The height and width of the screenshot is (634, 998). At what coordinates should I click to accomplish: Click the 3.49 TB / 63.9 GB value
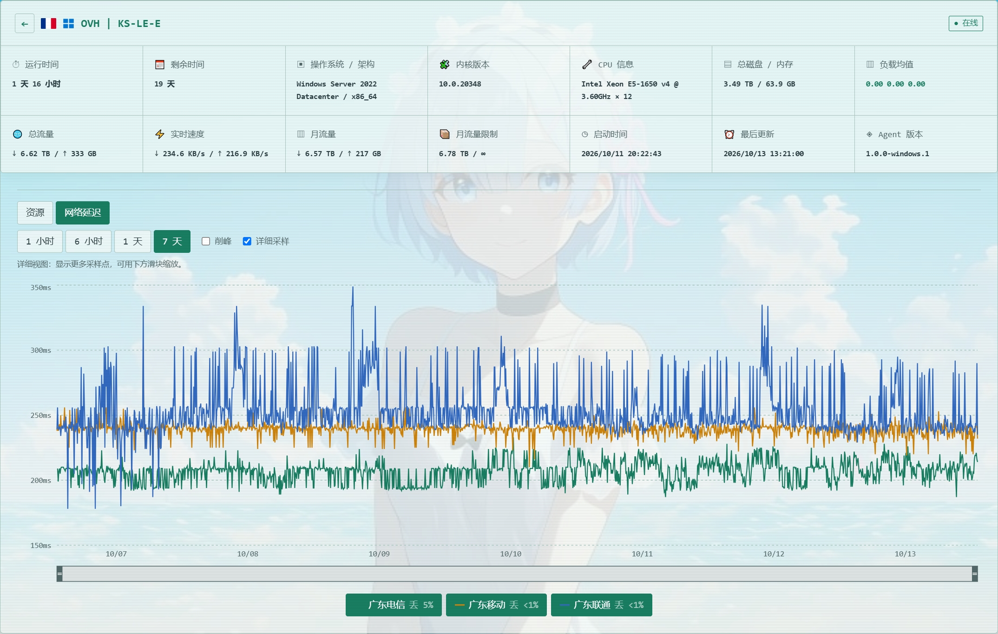point(759,84)
